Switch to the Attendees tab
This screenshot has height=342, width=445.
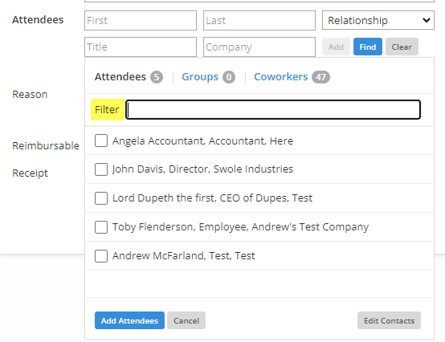(x=120, y=77)
